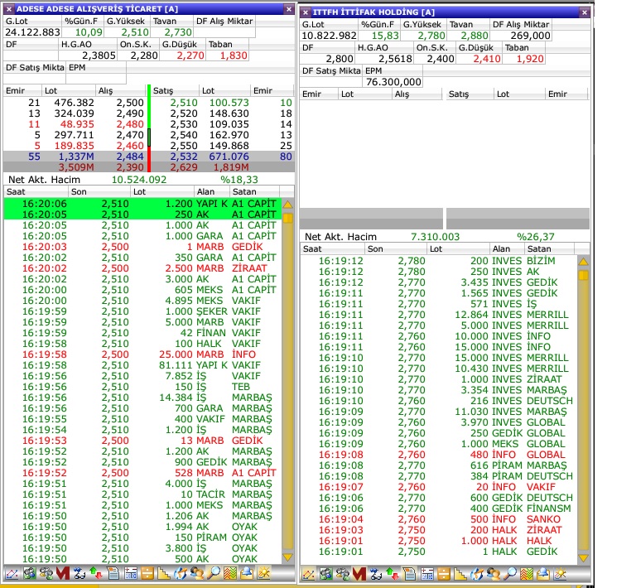The height and width of the screenshot is (588, 636).
Task: Click the 671.076 total ask lot in ADESE
Action: (229, 157)
